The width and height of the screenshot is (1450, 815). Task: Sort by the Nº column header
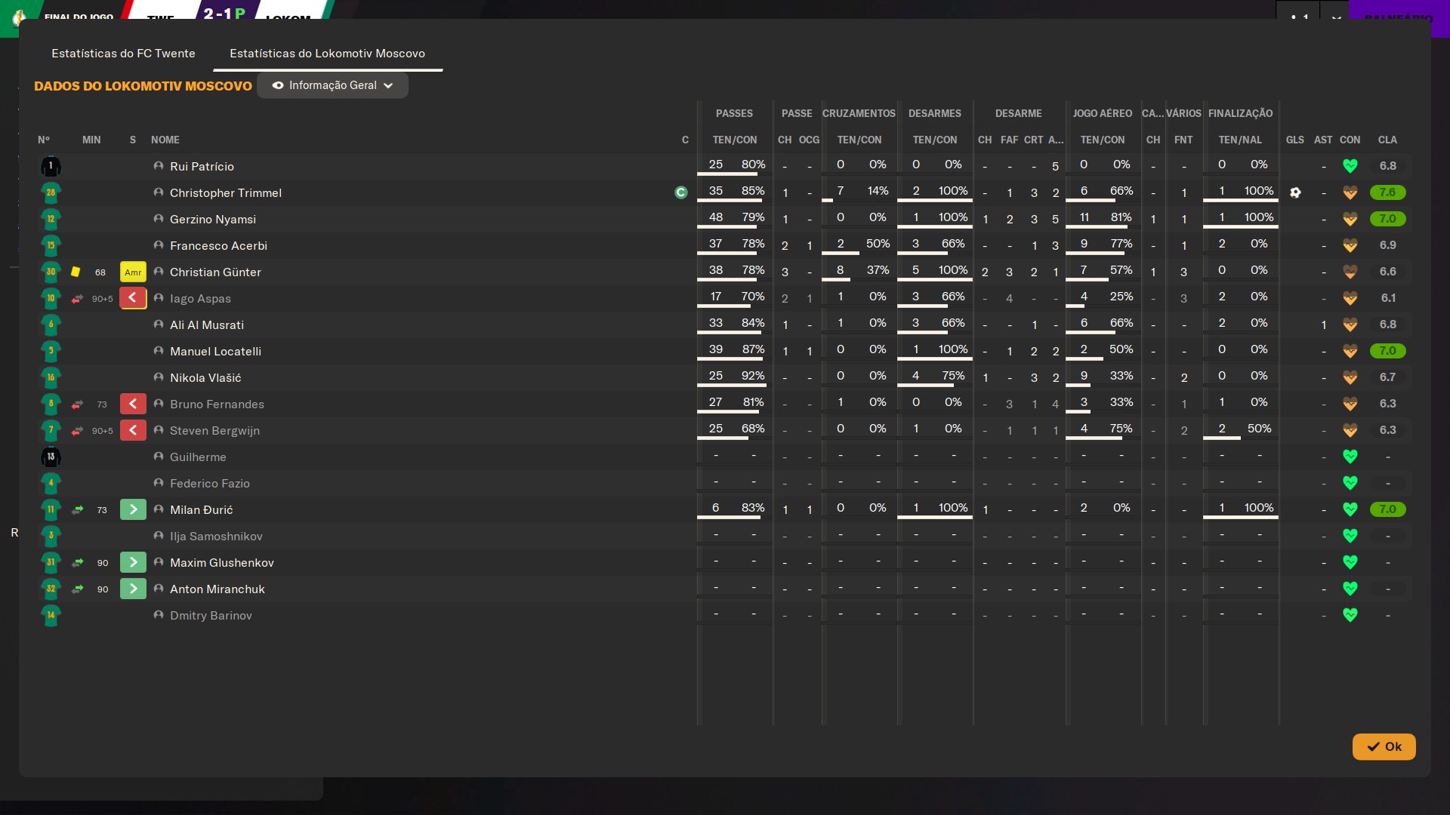pyautogui.click(x=44, y=140)
